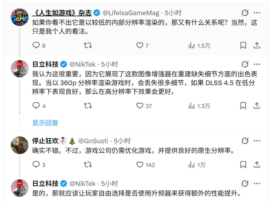The image size is (270, 202).
Task: Like GnSusti's reply about native resolution
Action: [140, 165]
